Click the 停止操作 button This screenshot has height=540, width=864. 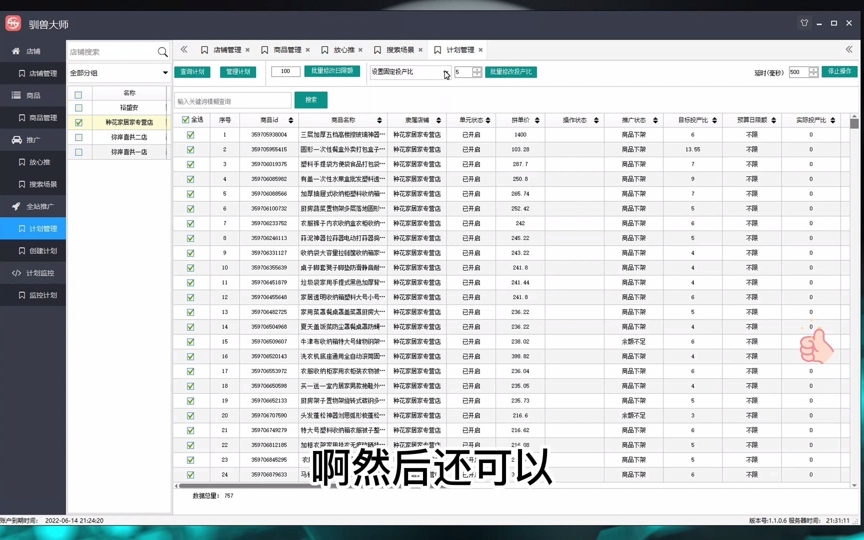839,71
